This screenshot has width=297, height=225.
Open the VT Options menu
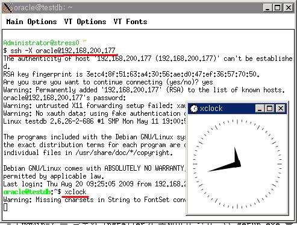click(85, 22)
